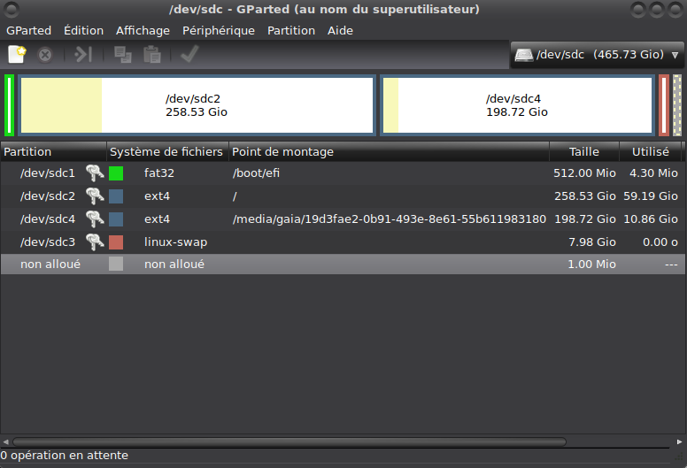
Task: Select the /dev/sdc2 row name
Action: (48, 196)
